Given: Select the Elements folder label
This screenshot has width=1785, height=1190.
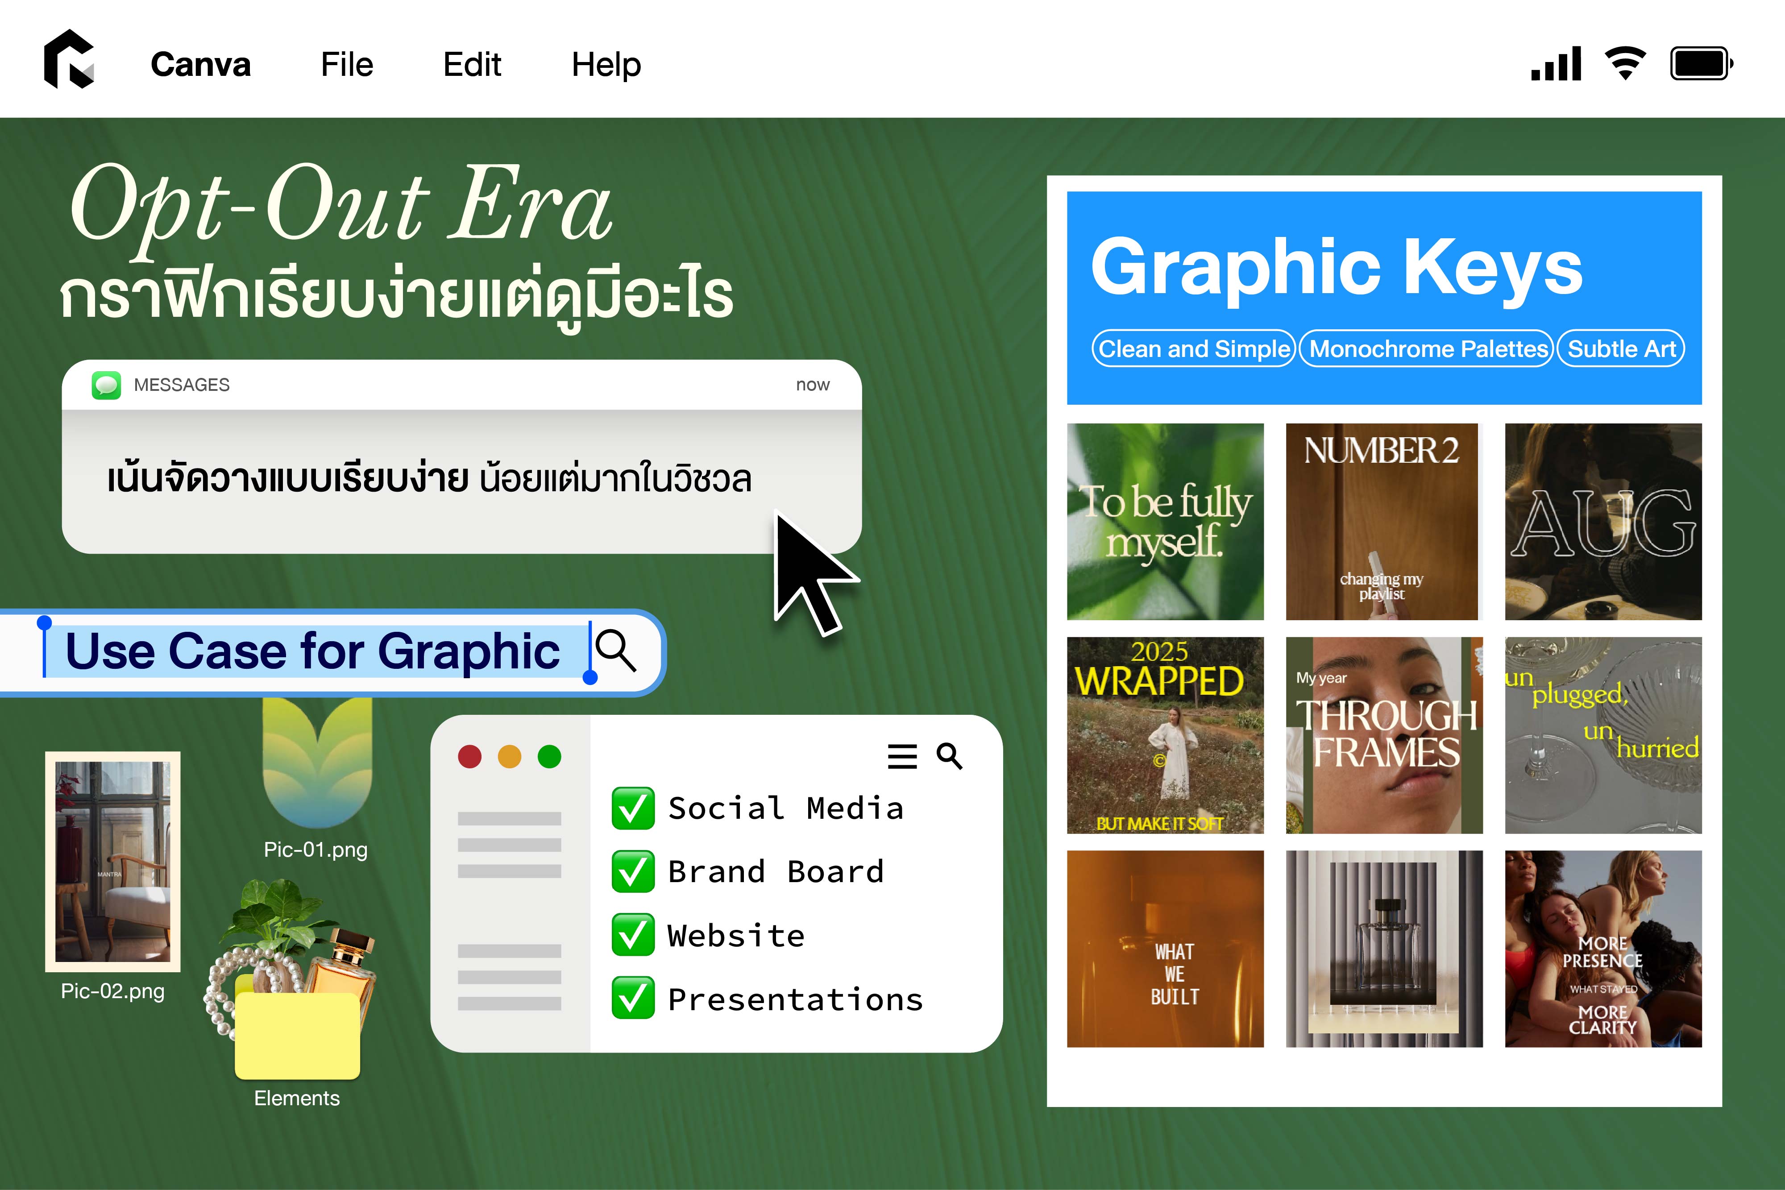Looking at the screenshot, I should [297, 1098].
